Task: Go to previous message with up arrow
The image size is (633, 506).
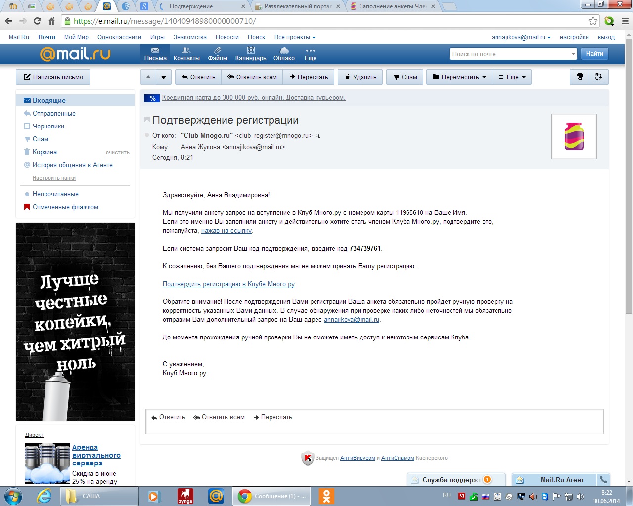Action: click(148, 77)
